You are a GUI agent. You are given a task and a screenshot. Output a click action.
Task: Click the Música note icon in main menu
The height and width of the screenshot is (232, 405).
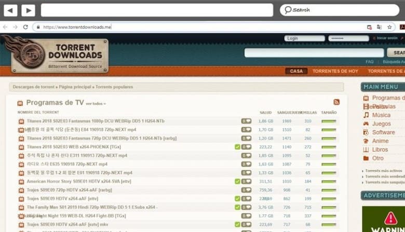coord(366,115)
